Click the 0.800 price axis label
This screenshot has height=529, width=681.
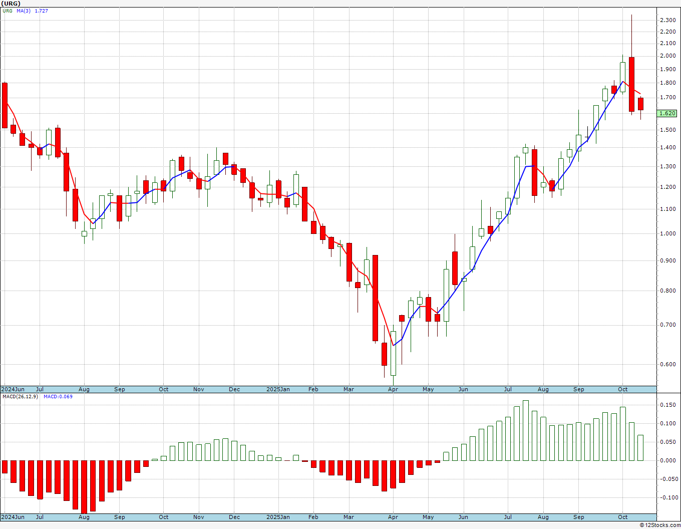pyautogui.click(x=667, y=291)
